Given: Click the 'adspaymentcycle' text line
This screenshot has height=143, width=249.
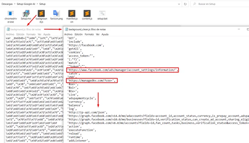Looking at the screenshot, I should click(x=82, y=98).
